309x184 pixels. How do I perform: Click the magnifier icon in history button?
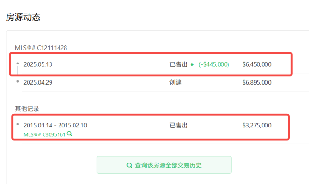click(129, 165)
